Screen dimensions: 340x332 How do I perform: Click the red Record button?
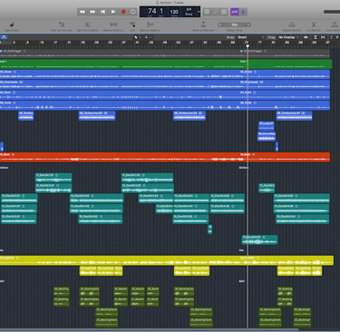tap(123, 12)
